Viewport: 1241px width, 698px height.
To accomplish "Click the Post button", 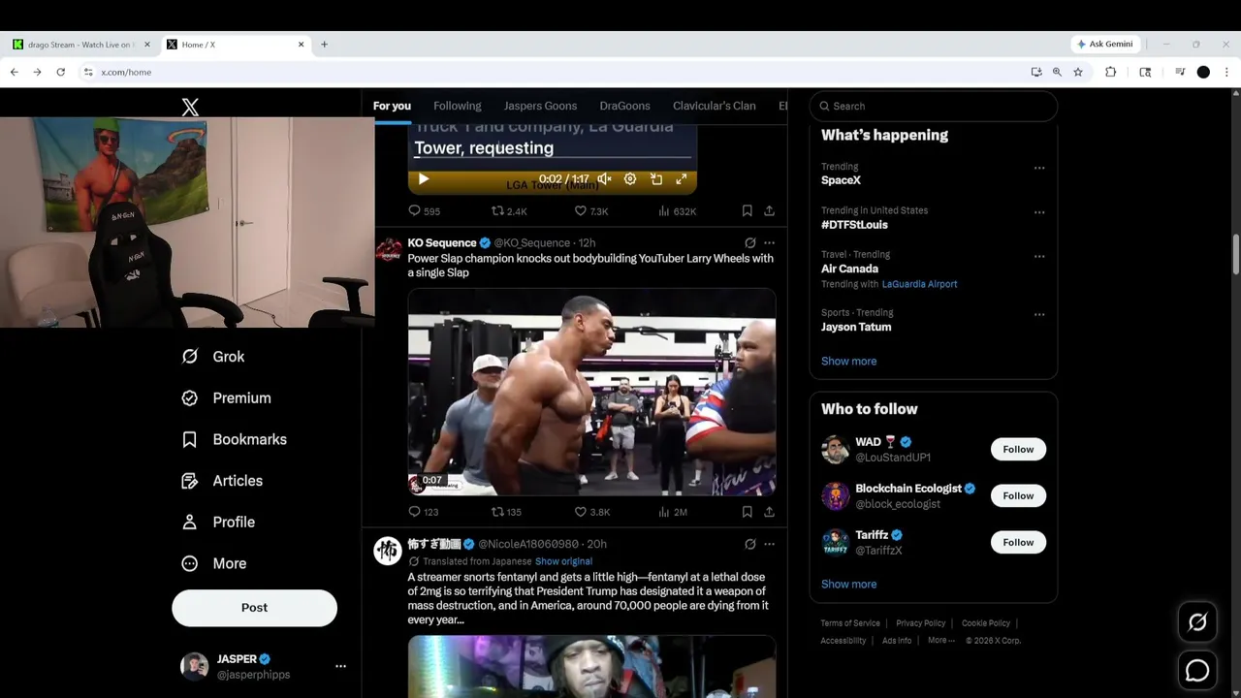I will pos(254,608).
